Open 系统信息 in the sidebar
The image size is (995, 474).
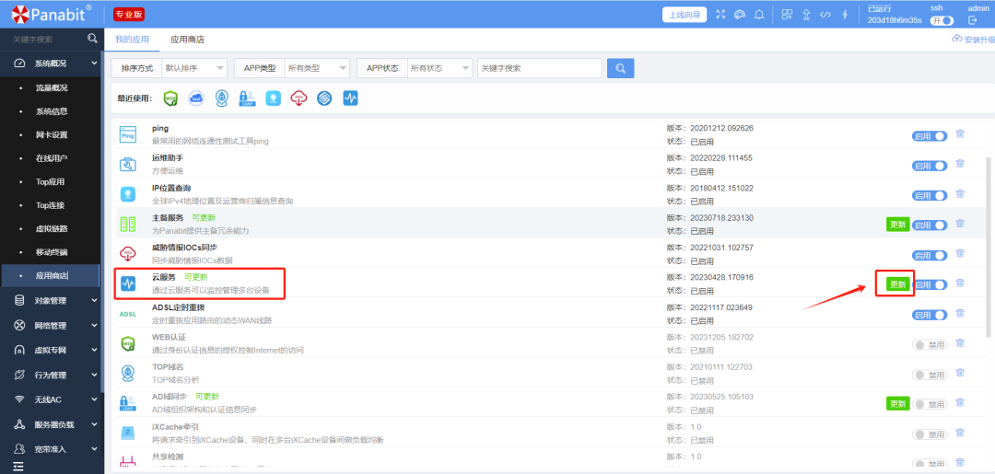[52, 111]
